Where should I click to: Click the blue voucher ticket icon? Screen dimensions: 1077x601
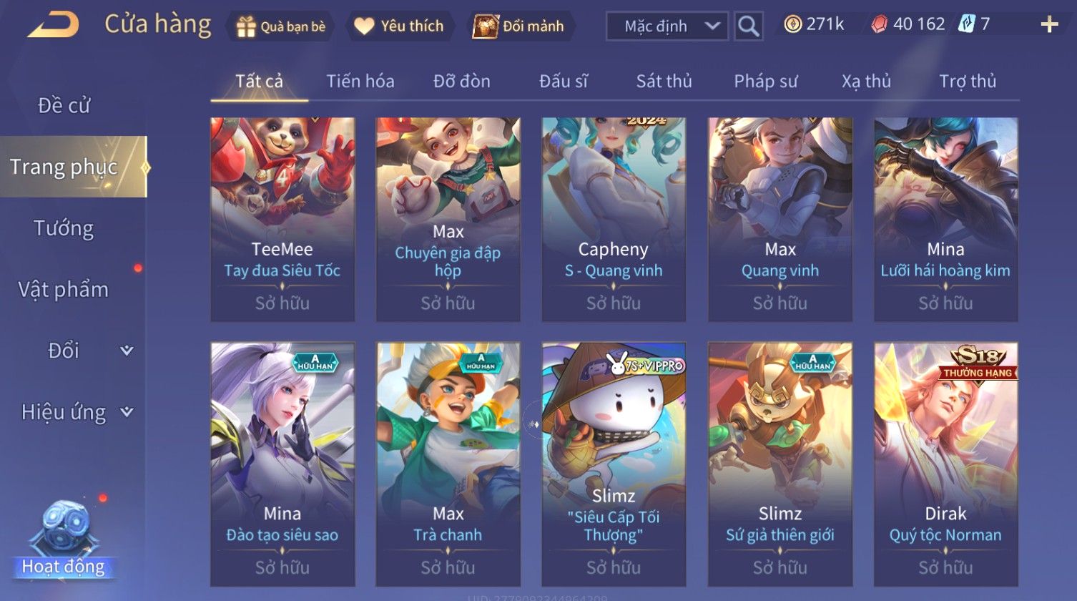click(966, 24)
